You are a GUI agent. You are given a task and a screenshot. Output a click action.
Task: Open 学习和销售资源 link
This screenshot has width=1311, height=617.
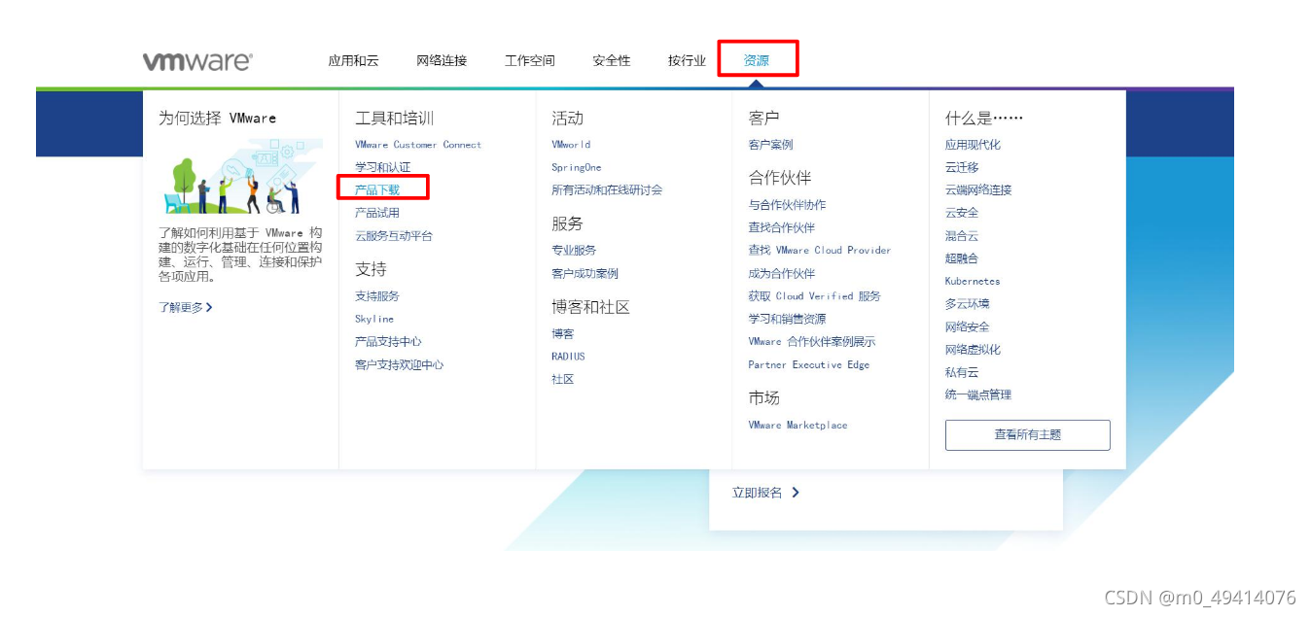point(787,319)
